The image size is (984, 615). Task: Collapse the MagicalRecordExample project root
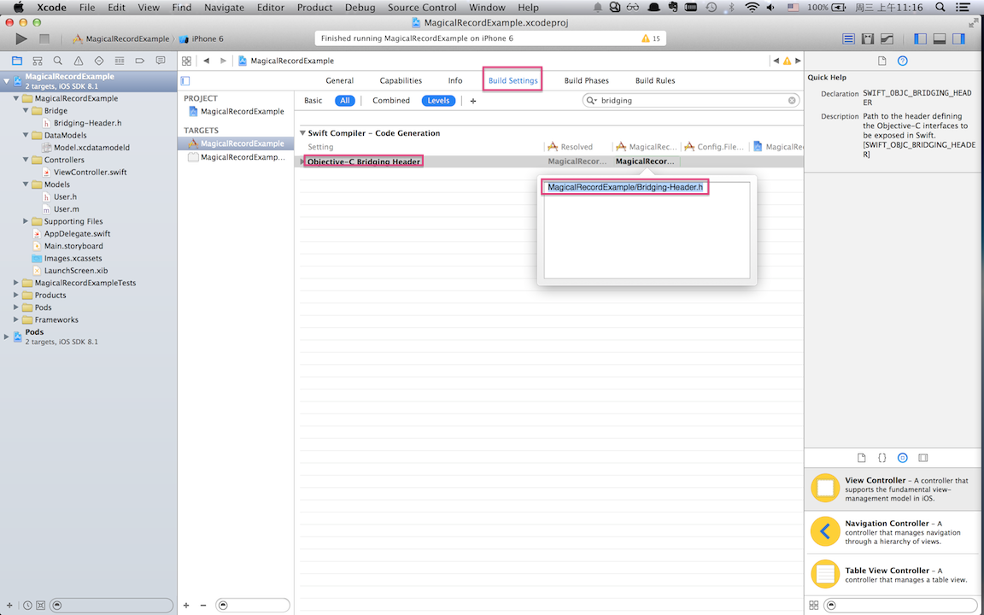tap(6, 81)
